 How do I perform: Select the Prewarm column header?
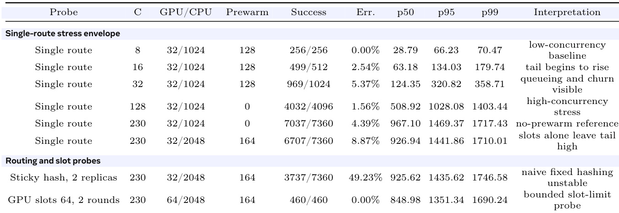pos(247,12)
